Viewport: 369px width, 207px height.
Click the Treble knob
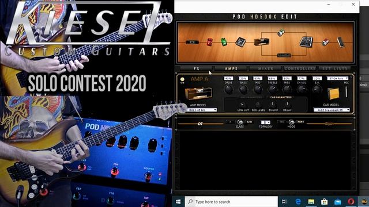[273, 90]
